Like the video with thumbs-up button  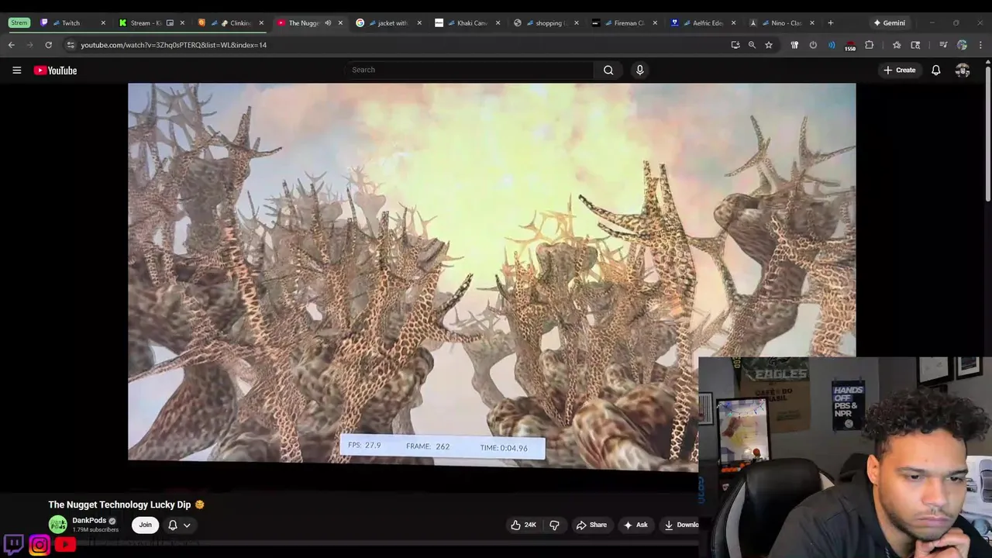(x=523, y=525)
